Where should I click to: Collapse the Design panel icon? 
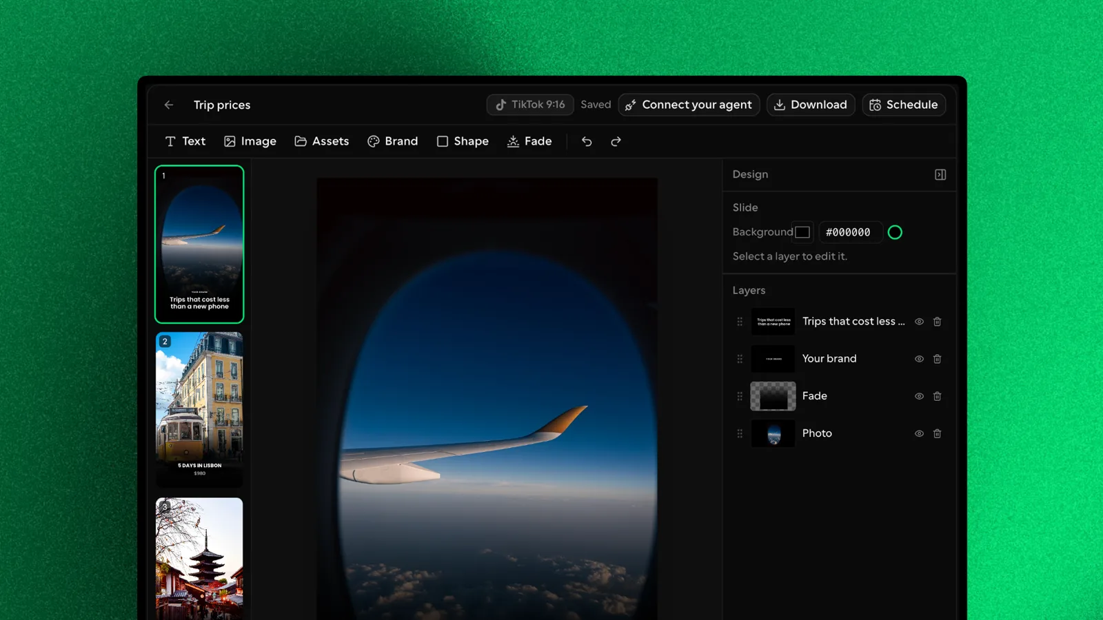[940, 175]
